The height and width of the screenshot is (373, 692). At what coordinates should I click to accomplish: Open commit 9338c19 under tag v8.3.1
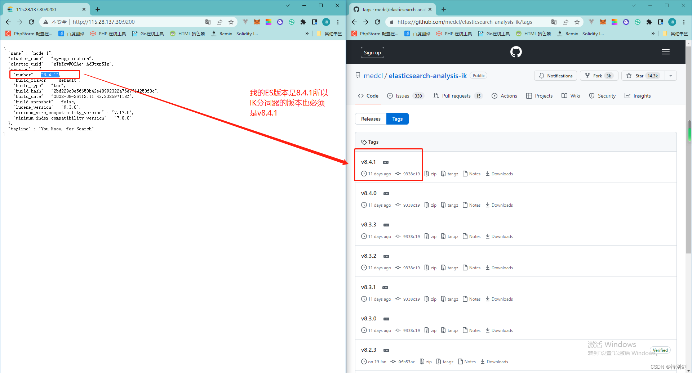pos(408,299)
